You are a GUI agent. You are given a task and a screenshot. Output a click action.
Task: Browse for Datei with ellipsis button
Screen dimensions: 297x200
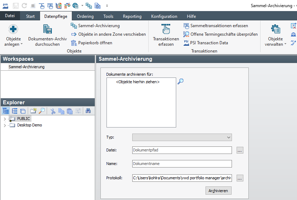pos(240,150)
